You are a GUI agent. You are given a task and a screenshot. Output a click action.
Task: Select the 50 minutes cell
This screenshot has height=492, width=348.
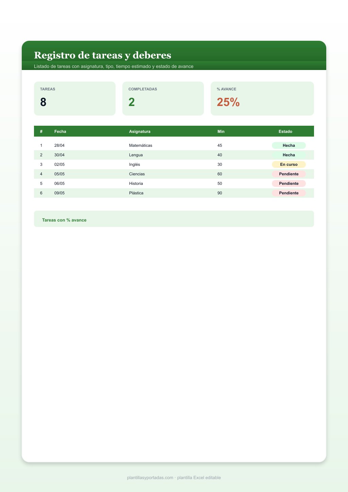220,183
